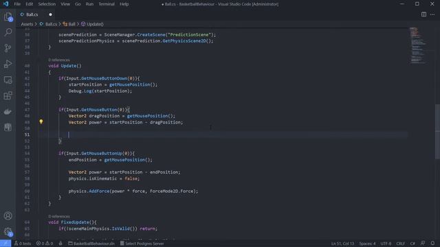Open the Accounts menu in the activity bar
This screenshot has width=440, height=247.
8,215
